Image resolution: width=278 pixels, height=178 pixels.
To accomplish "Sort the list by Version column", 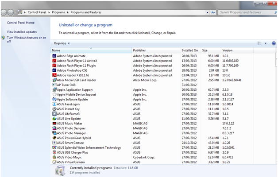I will pyautogui.click(x=237, y=50).
